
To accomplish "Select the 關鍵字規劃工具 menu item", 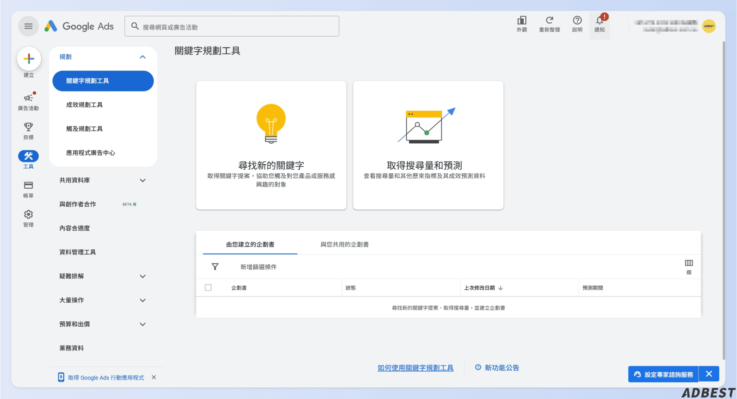I will tap(103, 81).
